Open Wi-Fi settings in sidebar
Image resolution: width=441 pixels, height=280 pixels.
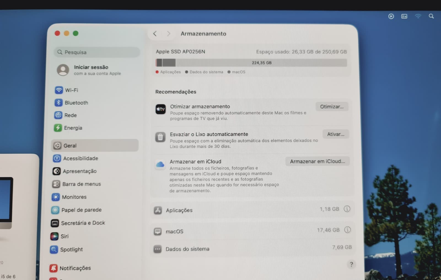click(x=66, y=90)
